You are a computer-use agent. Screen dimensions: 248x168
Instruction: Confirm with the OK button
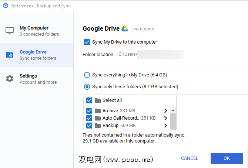coord(227,158)
